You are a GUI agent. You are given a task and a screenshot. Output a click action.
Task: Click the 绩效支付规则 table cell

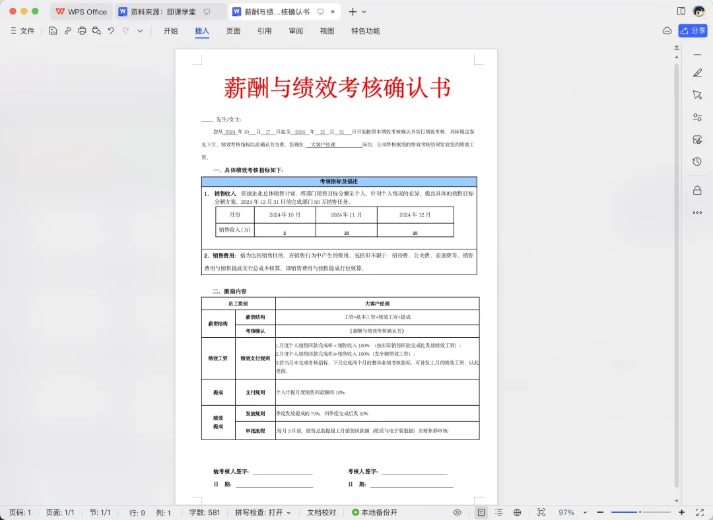point(255,358)
